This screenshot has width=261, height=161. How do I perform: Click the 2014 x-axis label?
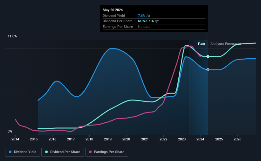15,139
